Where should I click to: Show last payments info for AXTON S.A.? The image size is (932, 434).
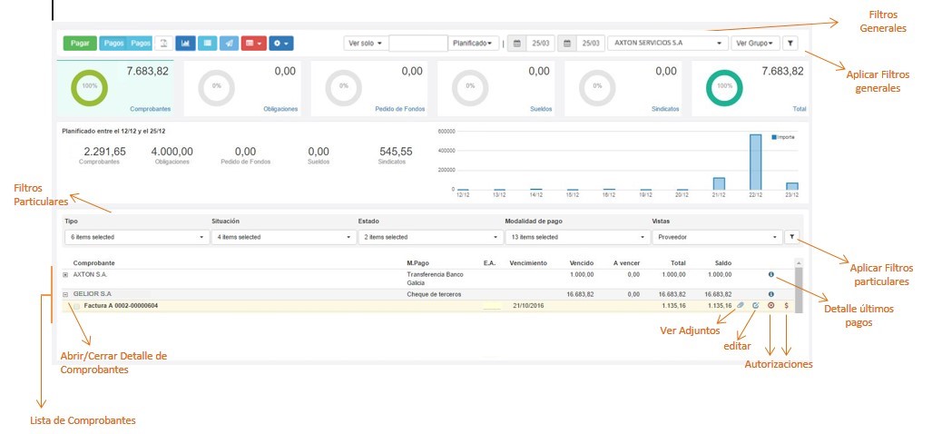[770, 274]
